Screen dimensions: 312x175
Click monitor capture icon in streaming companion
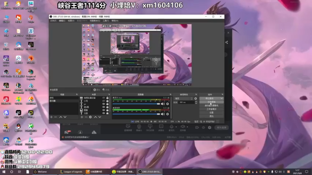tap(128, 126)
